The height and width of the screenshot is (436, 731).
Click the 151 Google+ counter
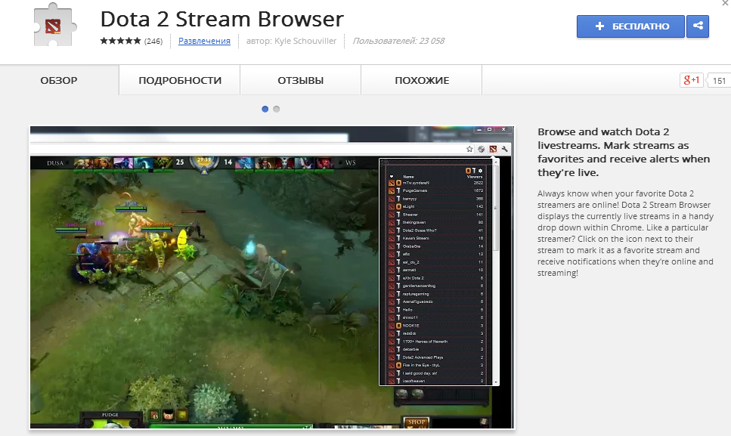[718, 81]
